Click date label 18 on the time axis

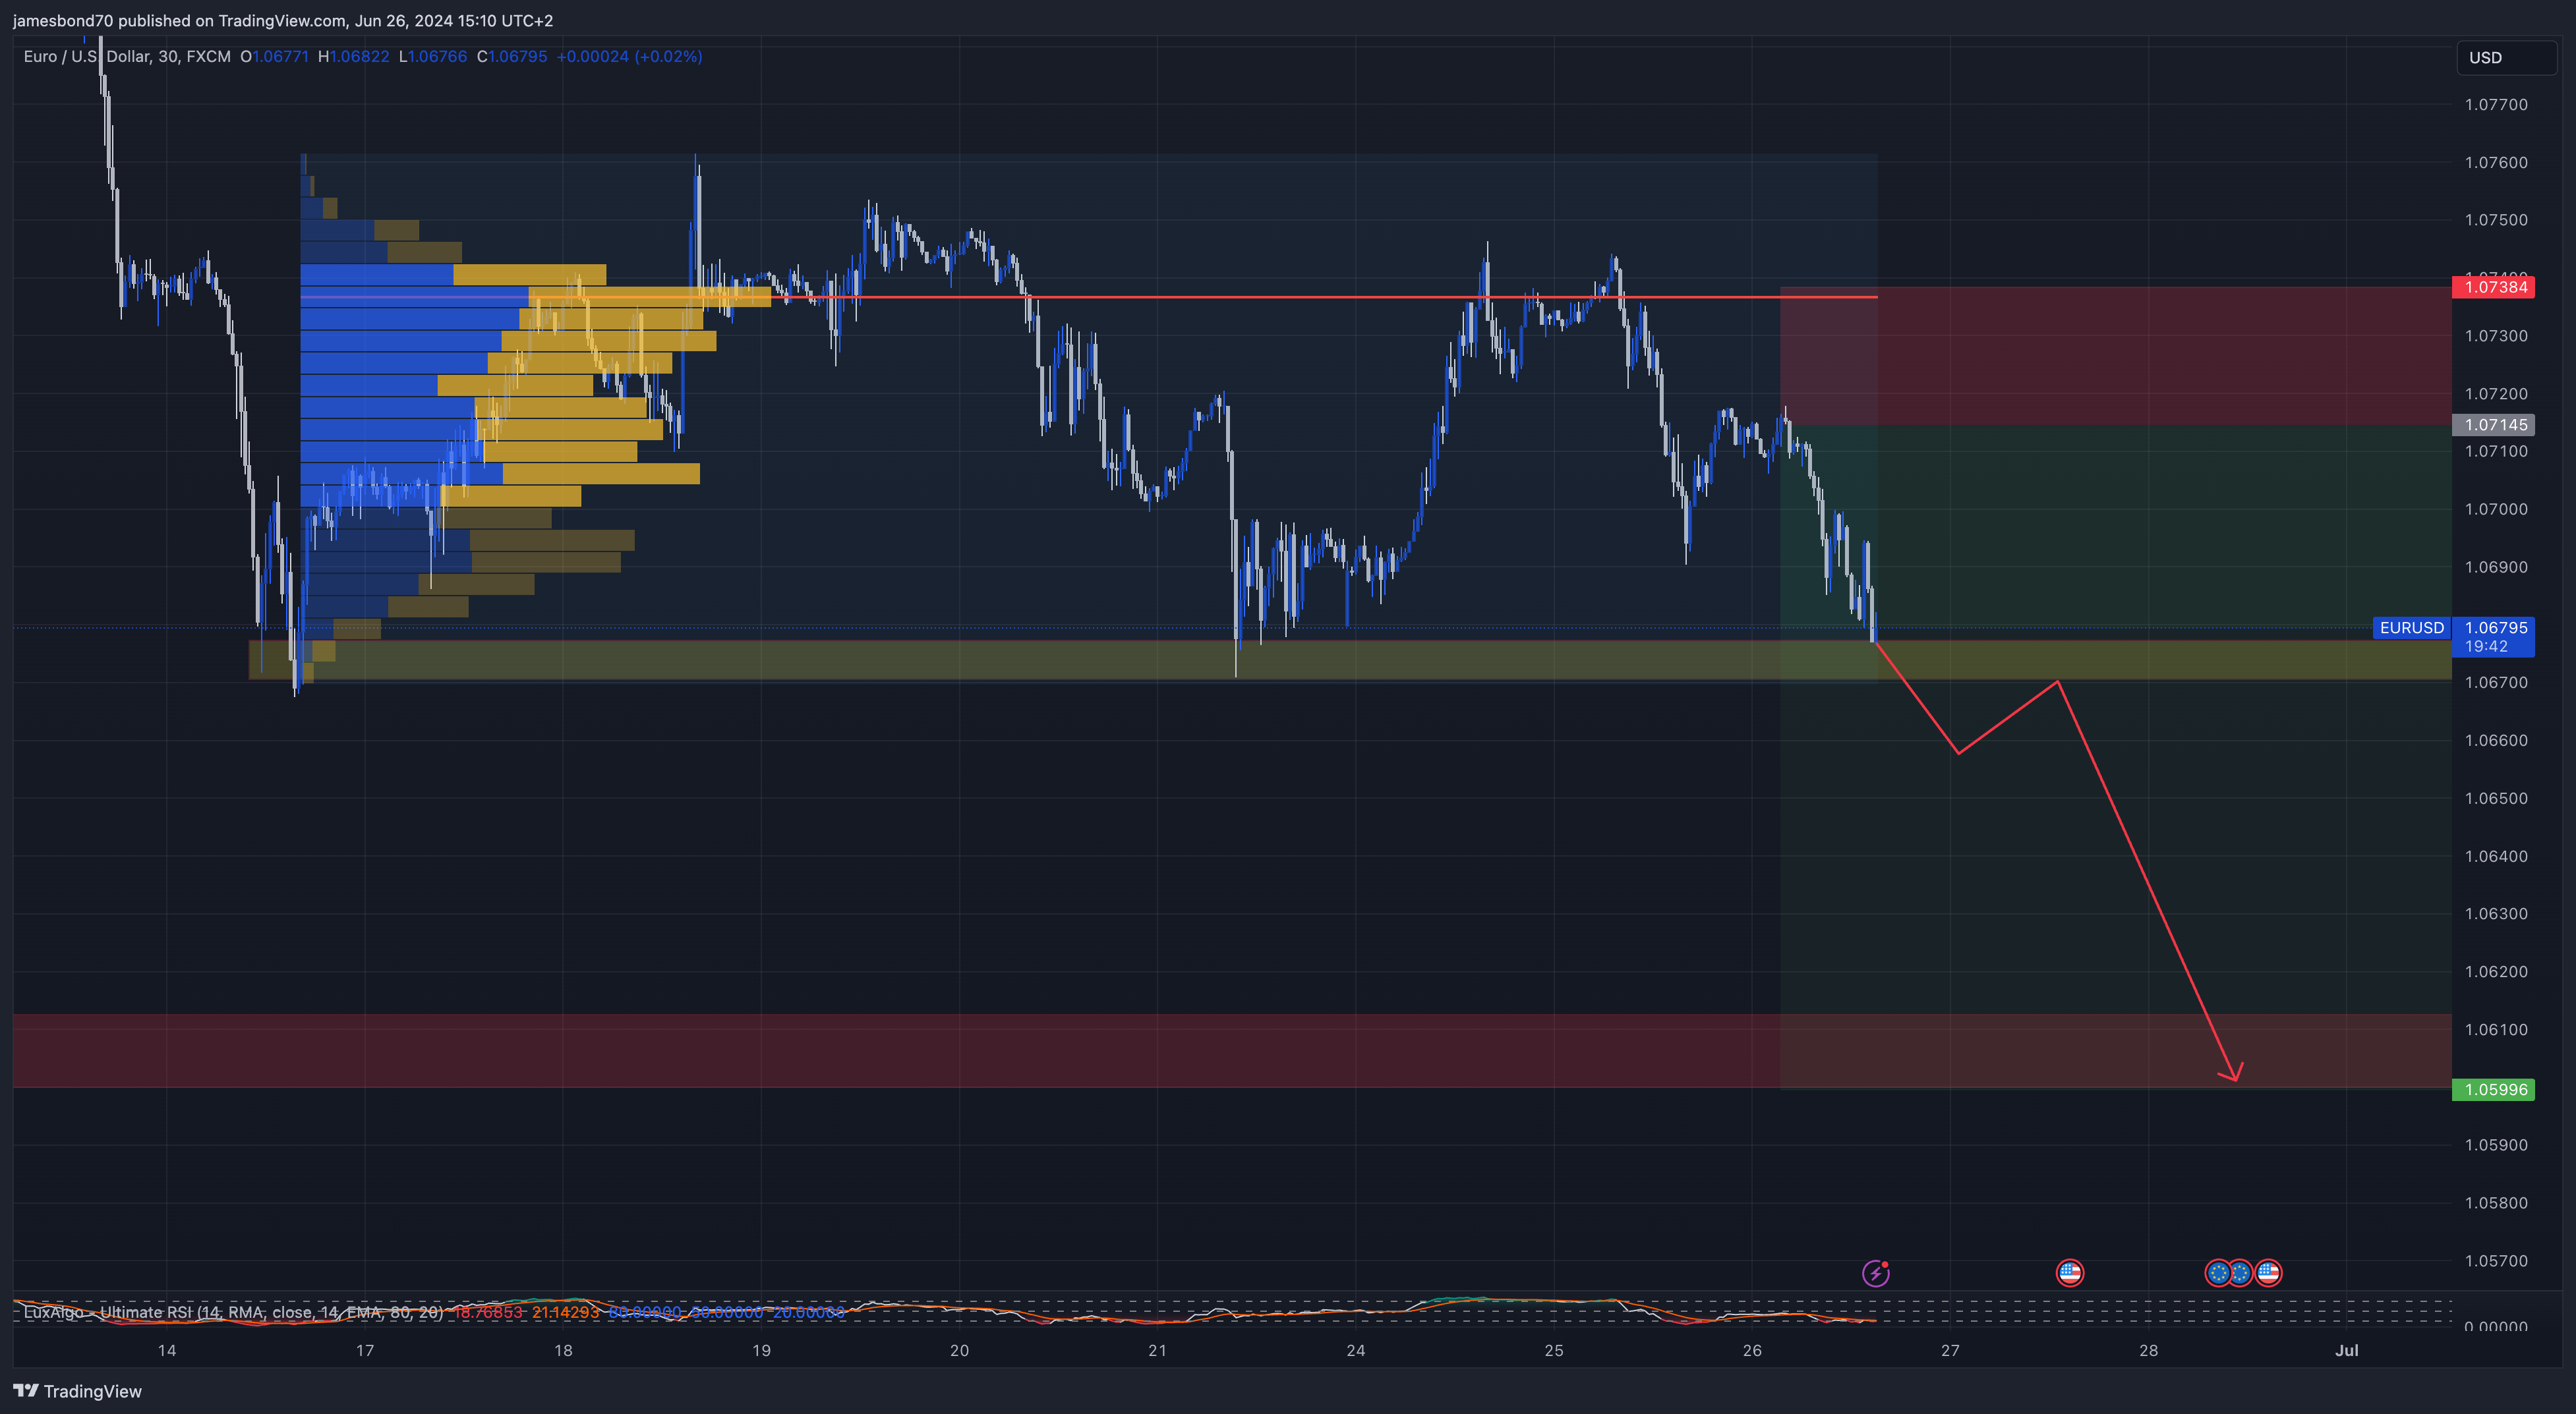(563, 1350)
